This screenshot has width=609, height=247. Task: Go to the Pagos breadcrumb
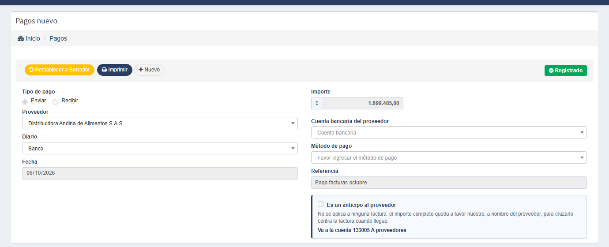(x=58, y=39)
